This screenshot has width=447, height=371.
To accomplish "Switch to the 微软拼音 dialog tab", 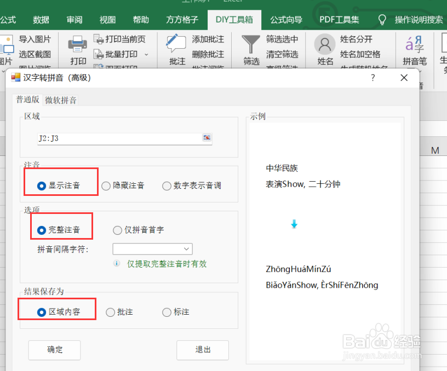I will coord(61,100).
